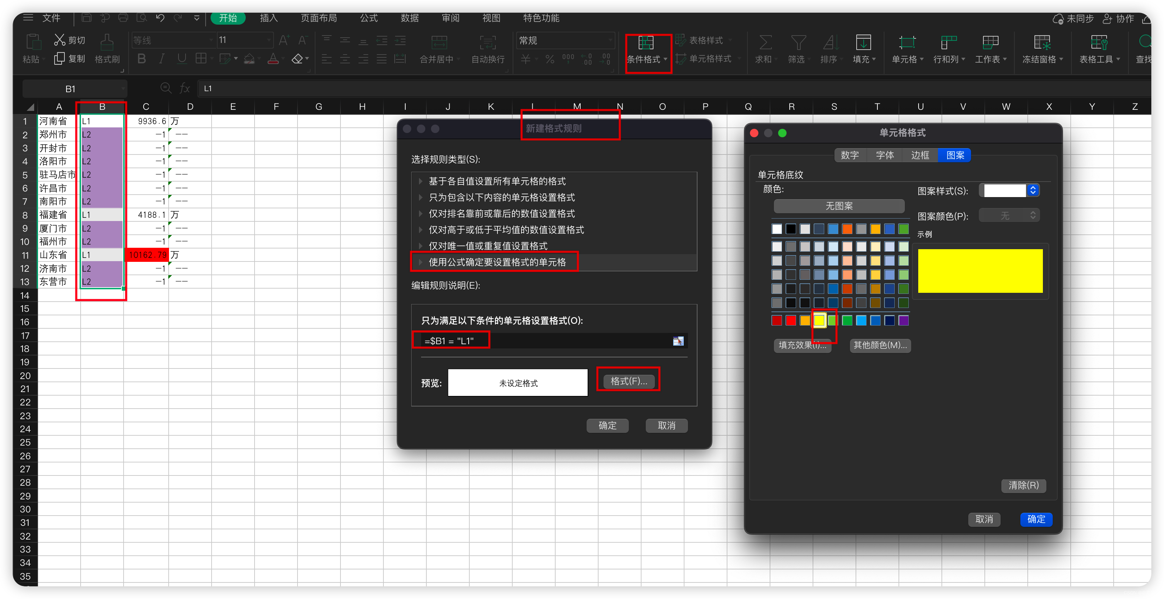Click the 剪切 scissors icon
1164x599 pixels.
coord(60,40)
